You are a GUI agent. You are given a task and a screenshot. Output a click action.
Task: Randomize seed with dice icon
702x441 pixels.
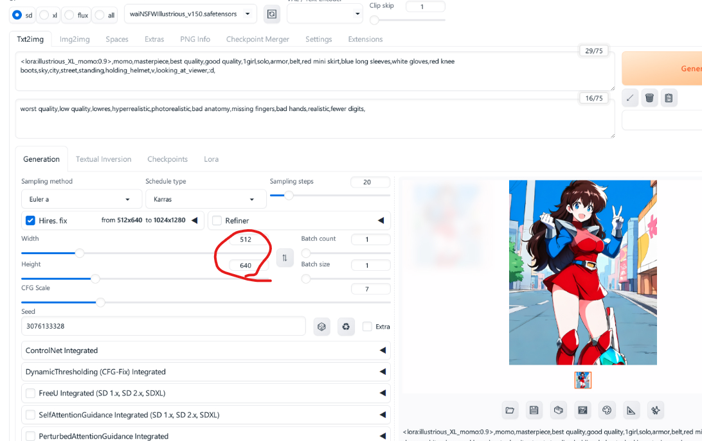click(x=321, y=327)
